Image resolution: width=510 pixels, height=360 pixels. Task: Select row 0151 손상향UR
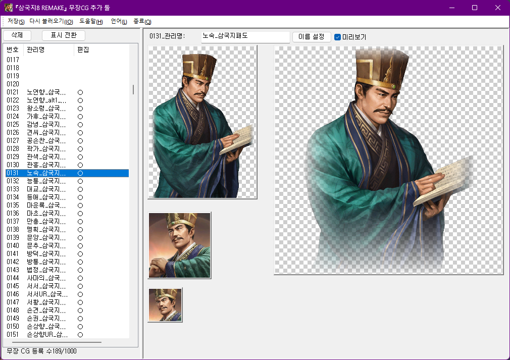[x=67, y=335]
